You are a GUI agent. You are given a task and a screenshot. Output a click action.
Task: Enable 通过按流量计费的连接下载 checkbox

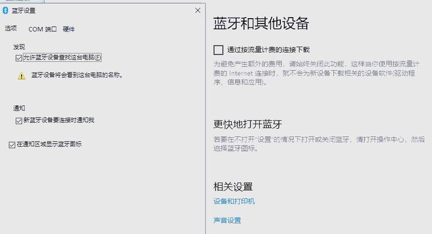[x=218, y=50]
